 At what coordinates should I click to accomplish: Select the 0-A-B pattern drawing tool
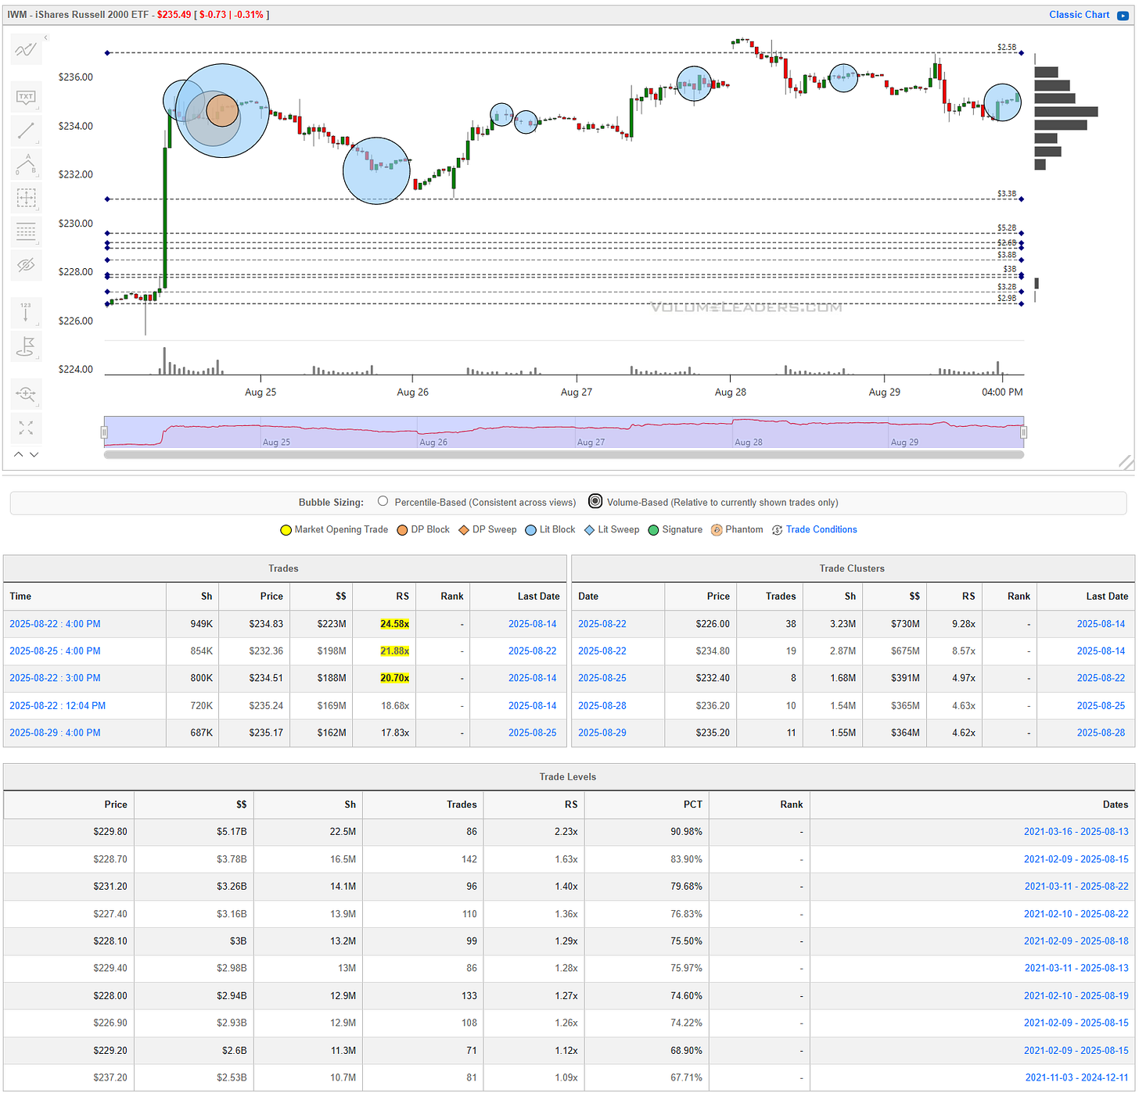click(26, 164)
